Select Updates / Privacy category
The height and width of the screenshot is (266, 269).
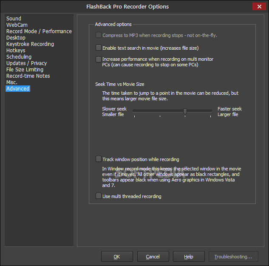click(x=26, y=63)
